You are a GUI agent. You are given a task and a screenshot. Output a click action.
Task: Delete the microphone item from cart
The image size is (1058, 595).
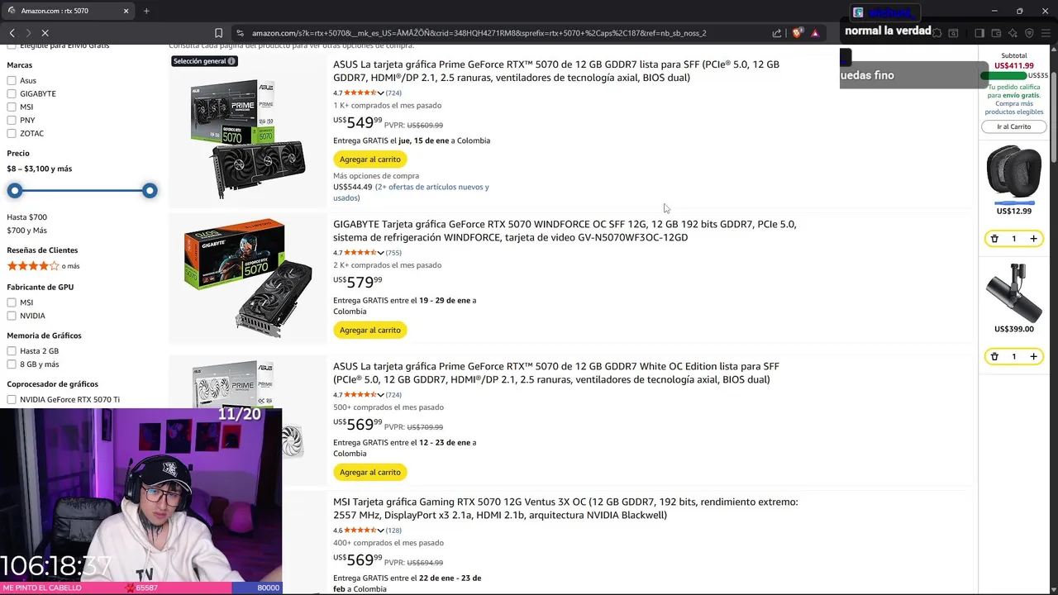click(995, 356)
